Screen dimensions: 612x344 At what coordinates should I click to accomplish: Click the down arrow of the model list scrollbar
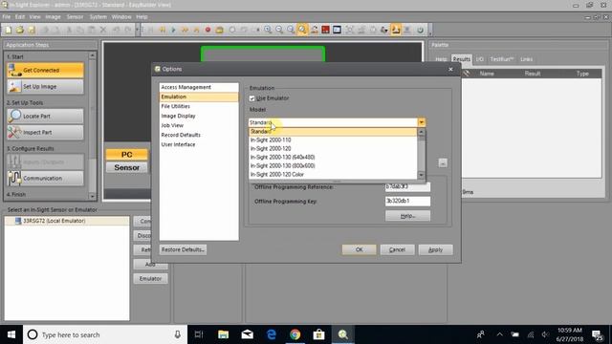(421, 175)
